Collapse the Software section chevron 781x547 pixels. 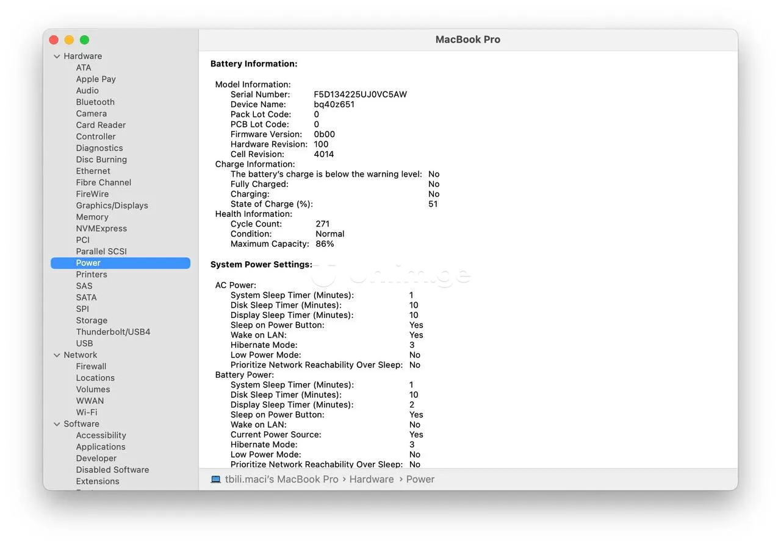pyautogui.click(x=57, y=424)
